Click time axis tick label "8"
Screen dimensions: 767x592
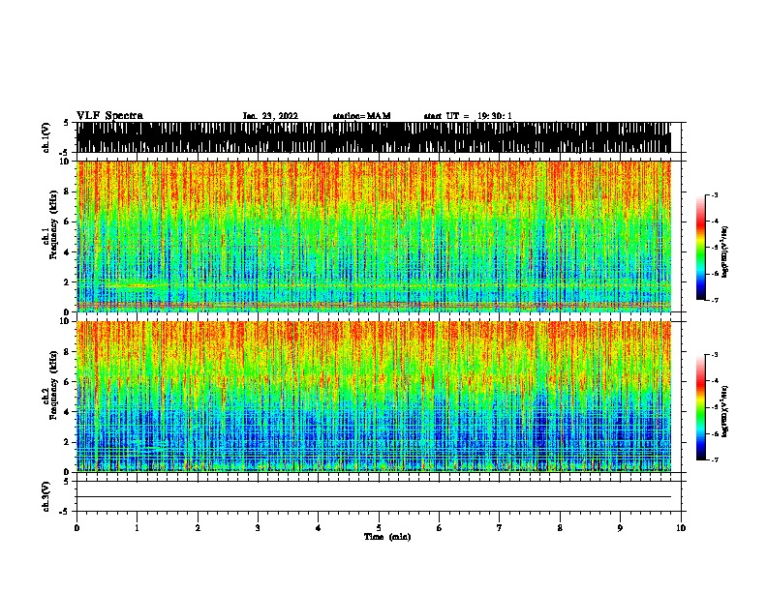[560, 527]
